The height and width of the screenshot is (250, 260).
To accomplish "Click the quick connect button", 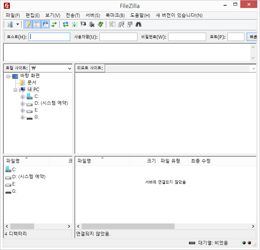I will tap(252, 37).
